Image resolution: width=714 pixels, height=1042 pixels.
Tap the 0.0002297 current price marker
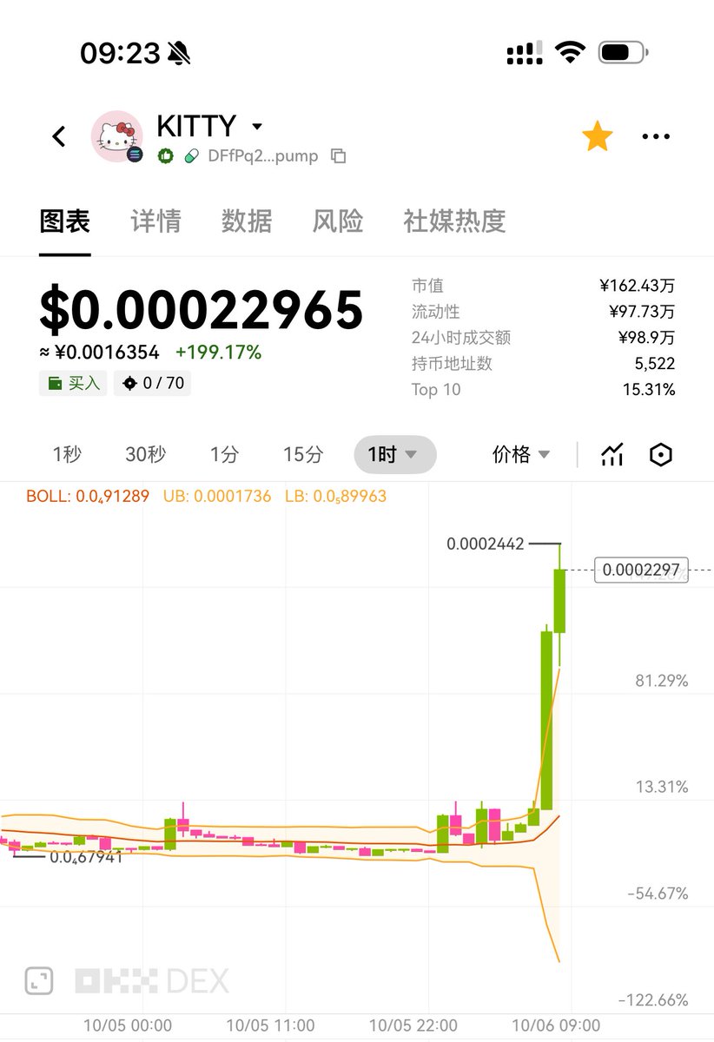click(641, 570)
